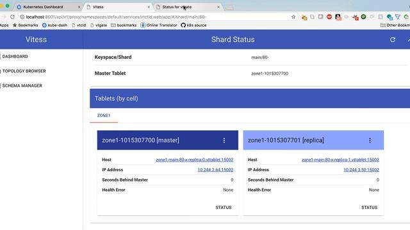
Task: Click the zone1-1015307700 [master] card header
Action: click(168, 141)
